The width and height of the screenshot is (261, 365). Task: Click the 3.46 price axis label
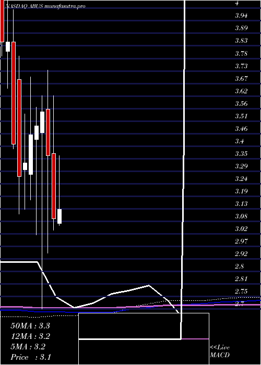point(241,129)
